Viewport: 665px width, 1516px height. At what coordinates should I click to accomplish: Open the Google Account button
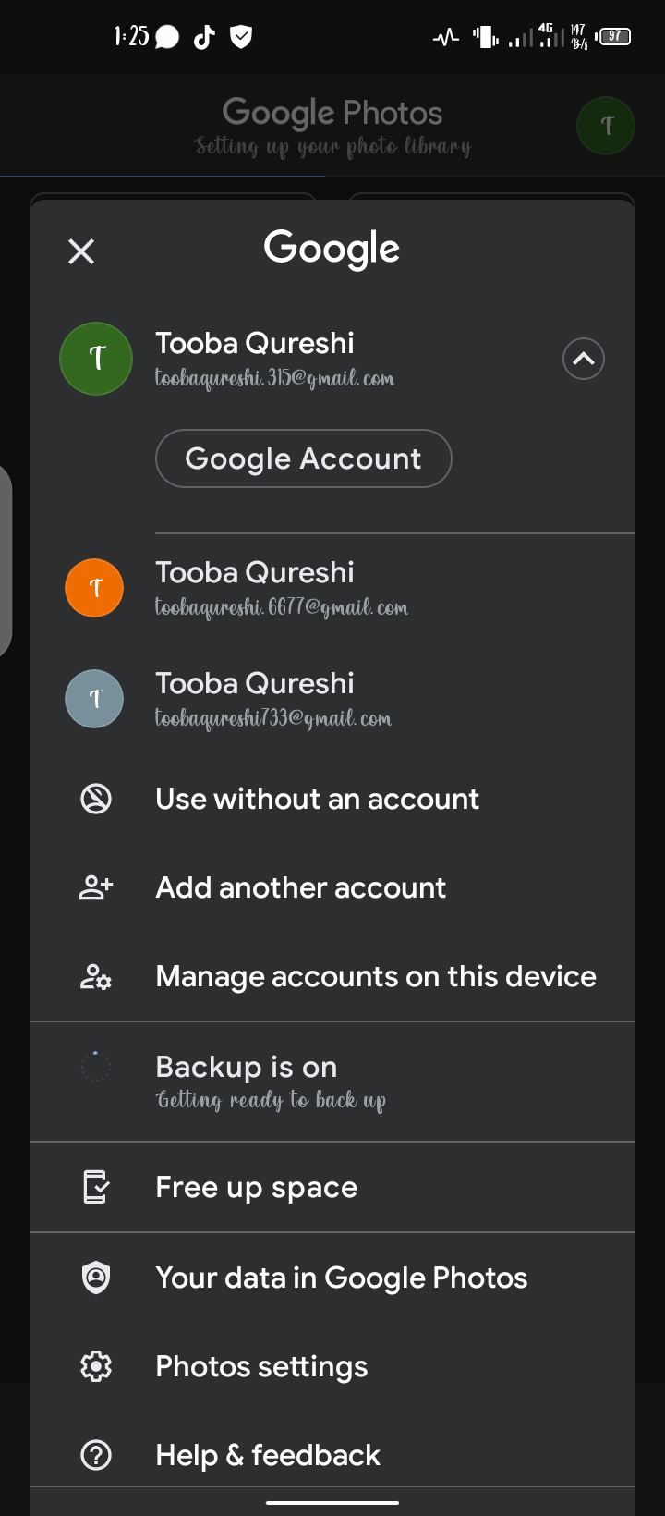pyautogui.click(x=303, y=458)
